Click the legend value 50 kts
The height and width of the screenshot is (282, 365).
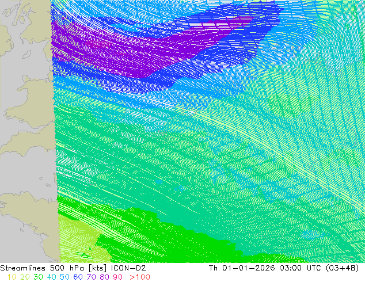64,277
